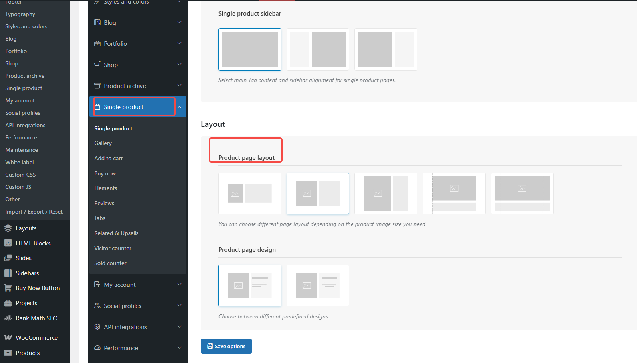The image size is (637, 363).
Task: Click the Slides icon in sidebar
Action: click(8, 258)
